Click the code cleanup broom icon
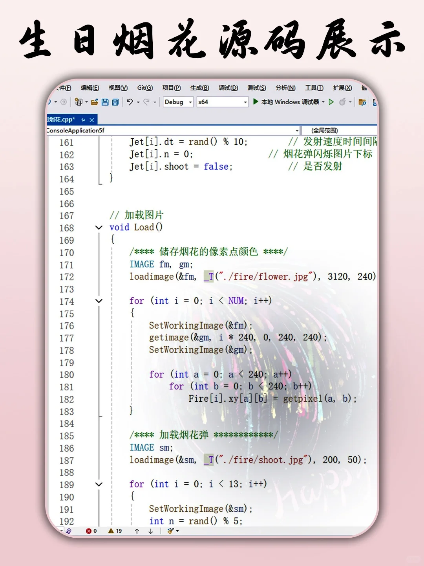This screenshot has width=424, height=566. [x=170, y=531]
